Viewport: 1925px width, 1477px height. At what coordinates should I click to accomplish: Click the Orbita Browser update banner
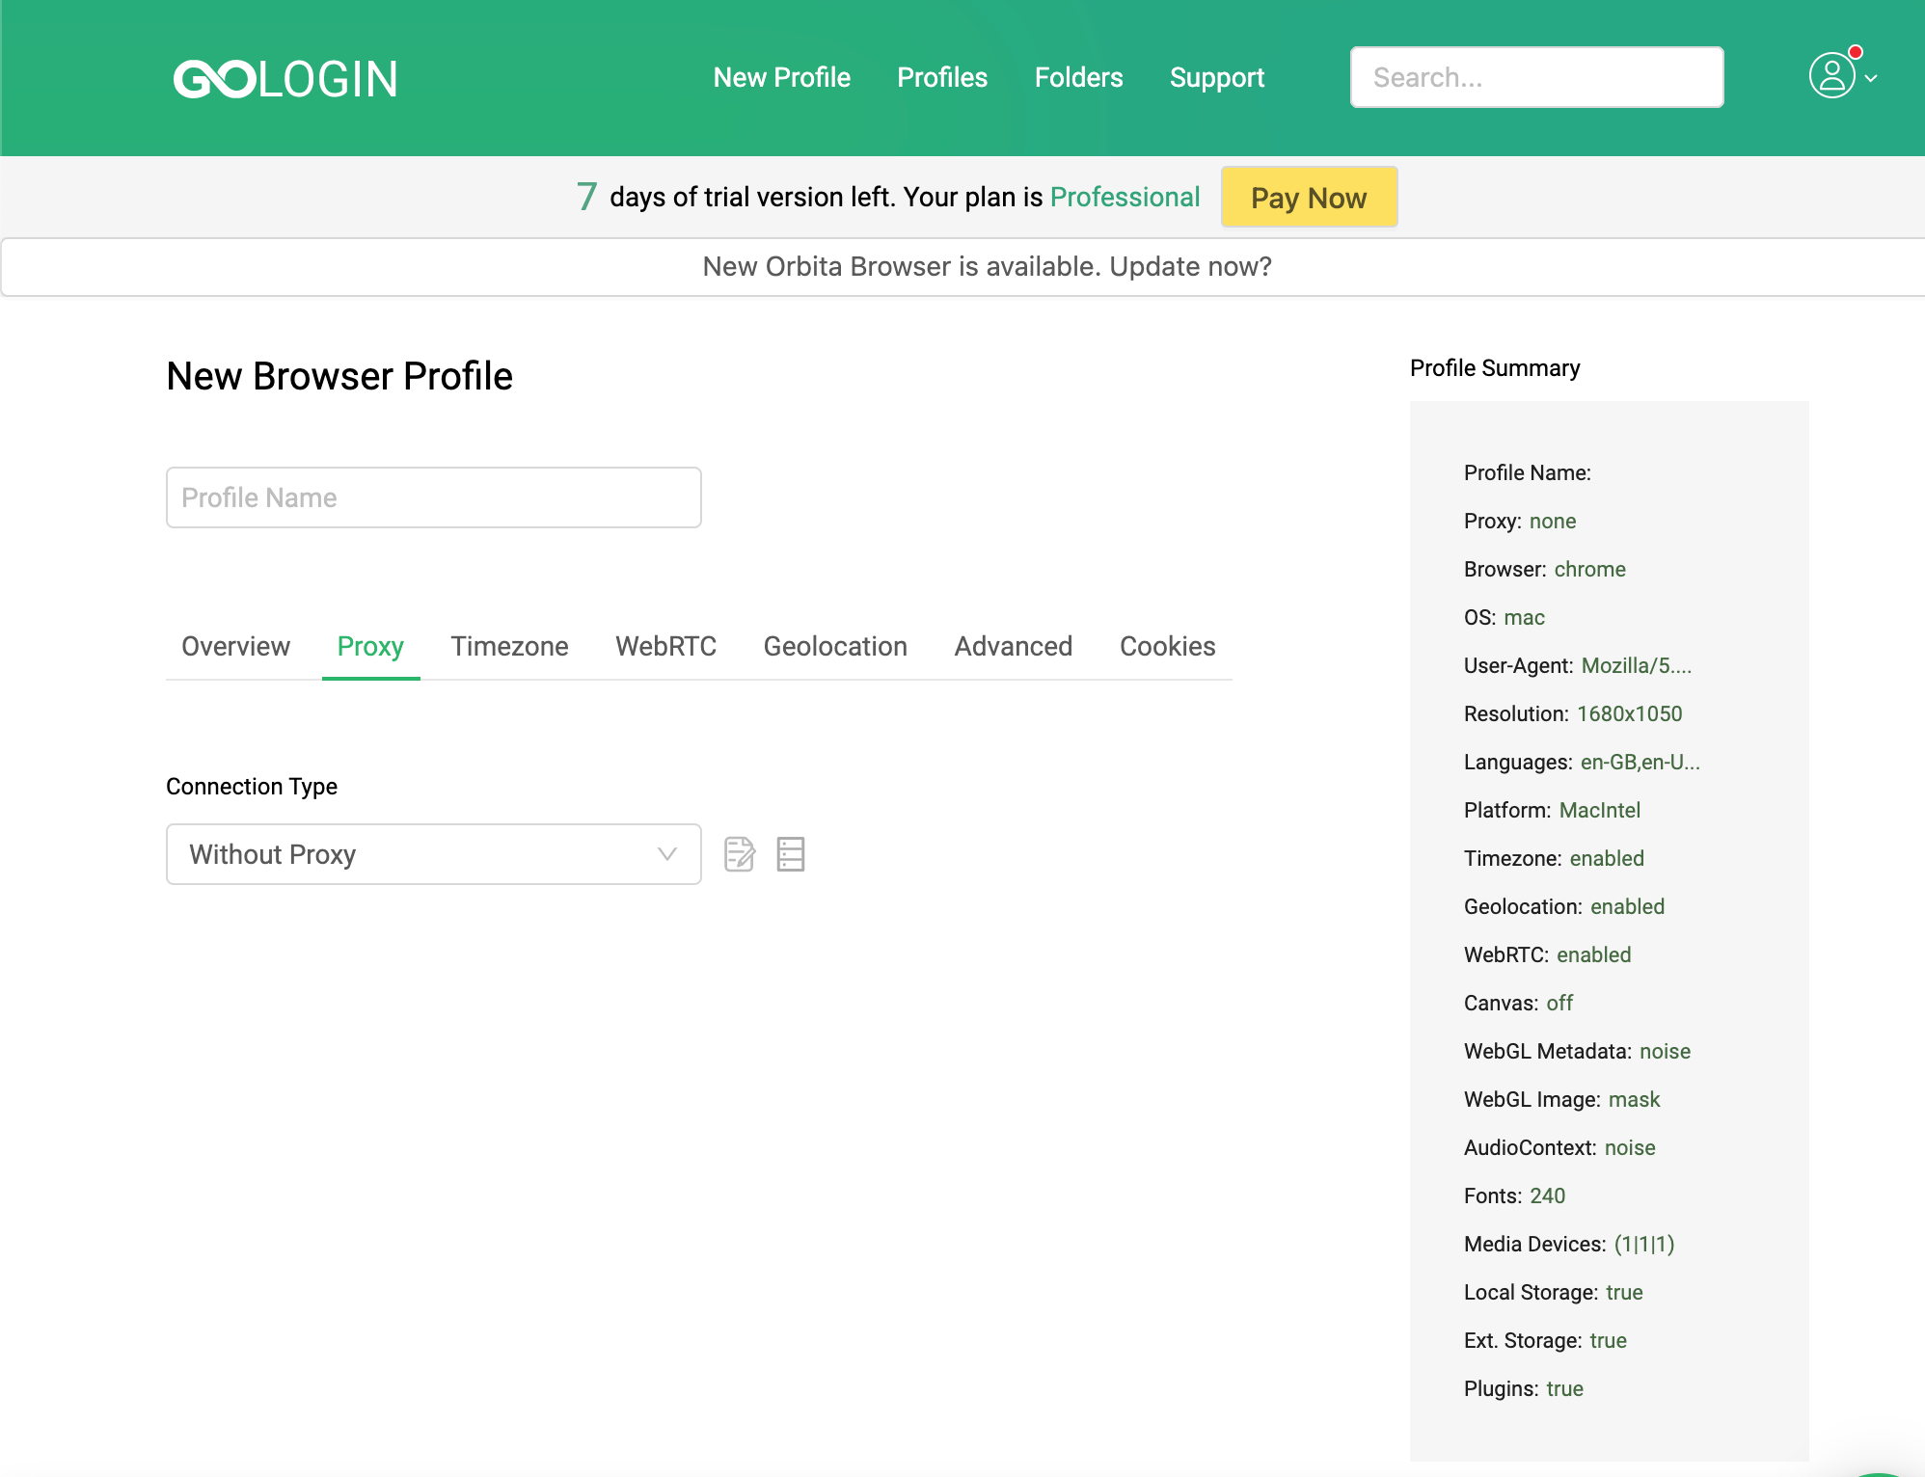coord(987,267)
